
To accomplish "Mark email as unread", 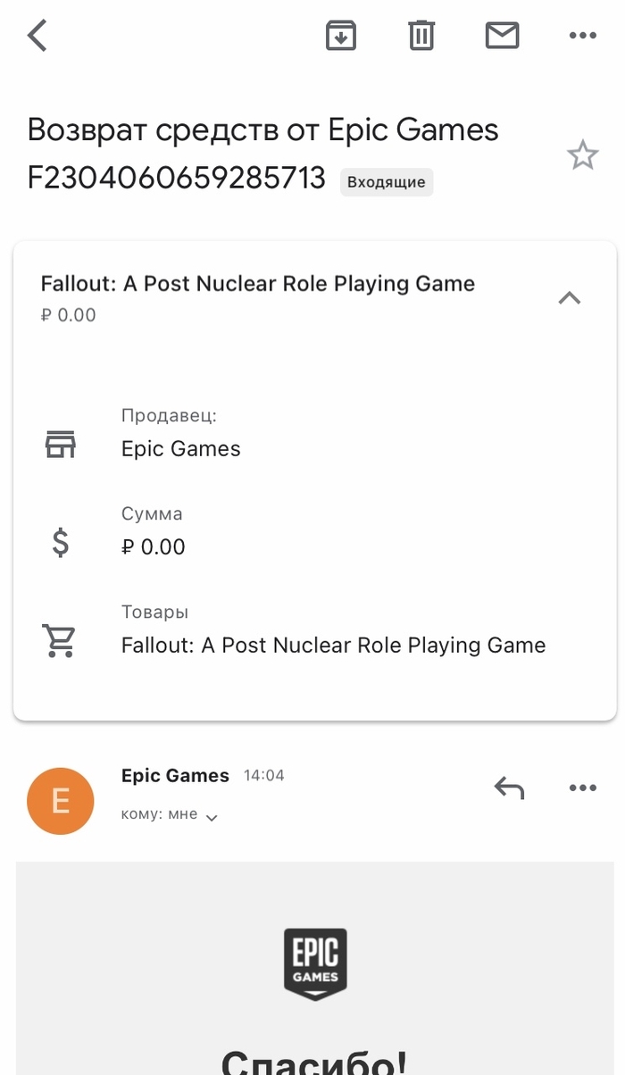I will tap(502, 36).
